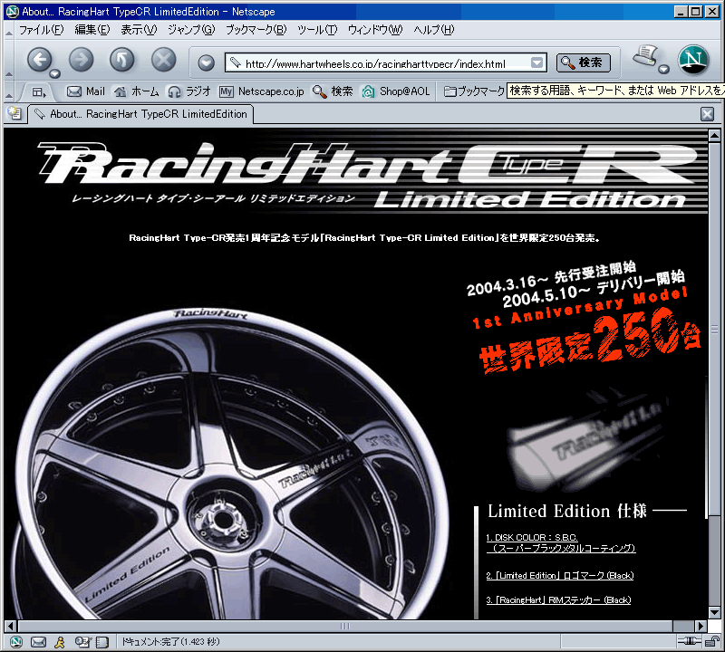The image size is (725, 652).
Task: Collapse the personal toolbar grippy handle
Action: click(9, 96)
